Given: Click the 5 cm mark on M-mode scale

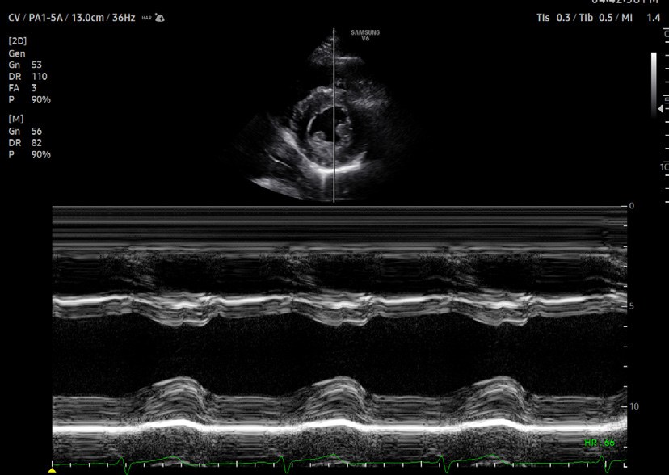Looking at the screenshot, I should 632,306.
